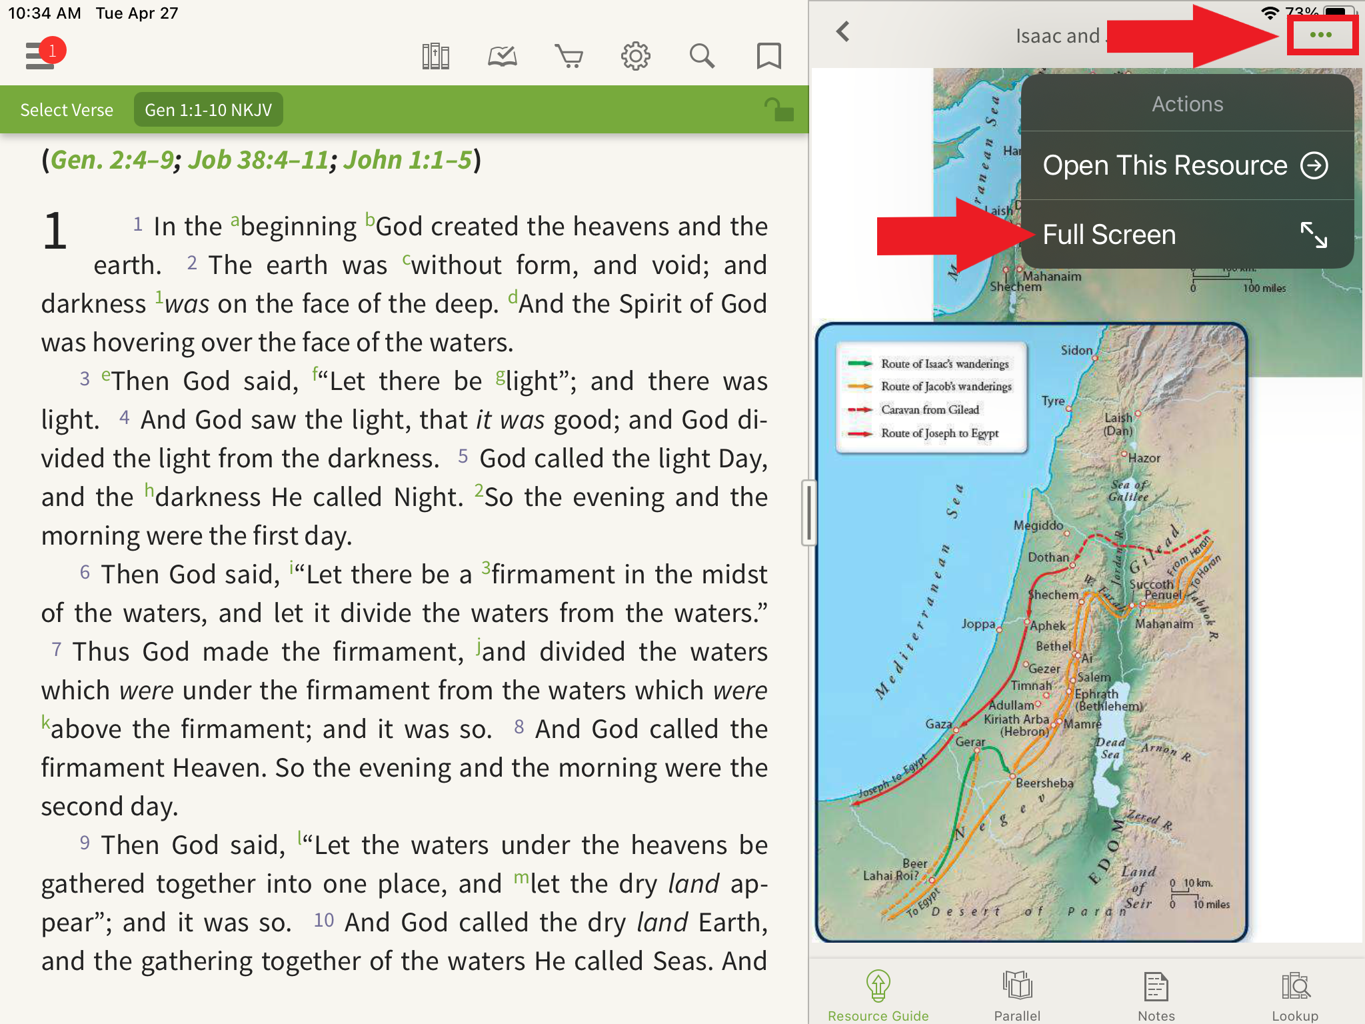Screen dimensions: 1365x1024
Task: Follow the John 1:1–5 cross reference
Action: coord(408,160)
